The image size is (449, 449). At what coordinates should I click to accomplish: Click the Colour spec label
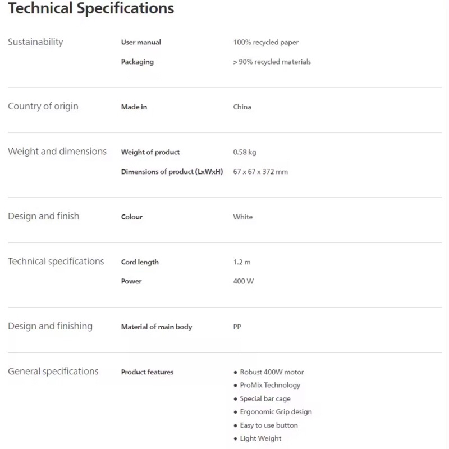pos(132,217)
